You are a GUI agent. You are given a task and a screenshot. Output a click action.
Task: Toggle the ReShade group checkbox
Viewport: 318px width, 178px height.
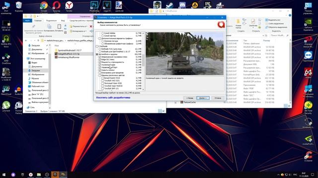coord(97,46)
